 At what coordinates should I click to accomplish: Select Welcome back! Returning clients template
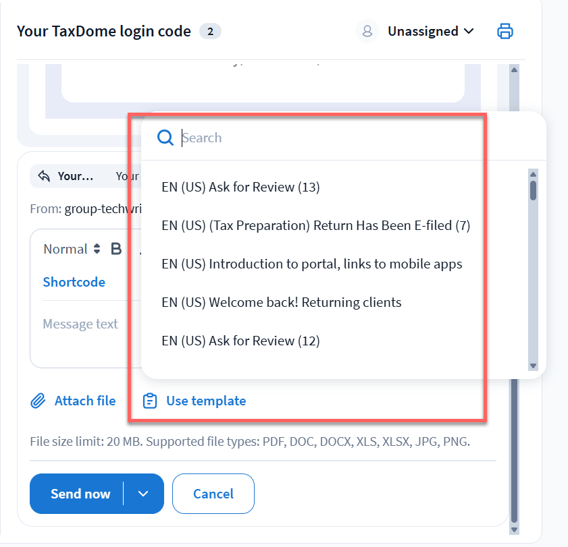point(281,302)
